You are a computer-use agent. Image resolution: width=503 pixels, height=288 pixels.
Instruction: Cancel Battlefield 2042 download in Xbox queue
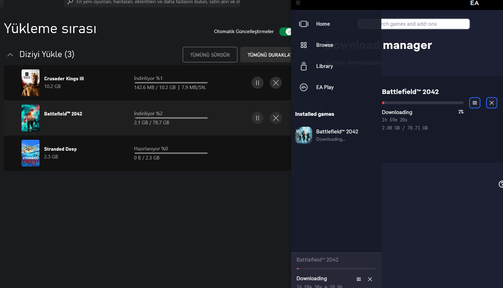(276, 118)
